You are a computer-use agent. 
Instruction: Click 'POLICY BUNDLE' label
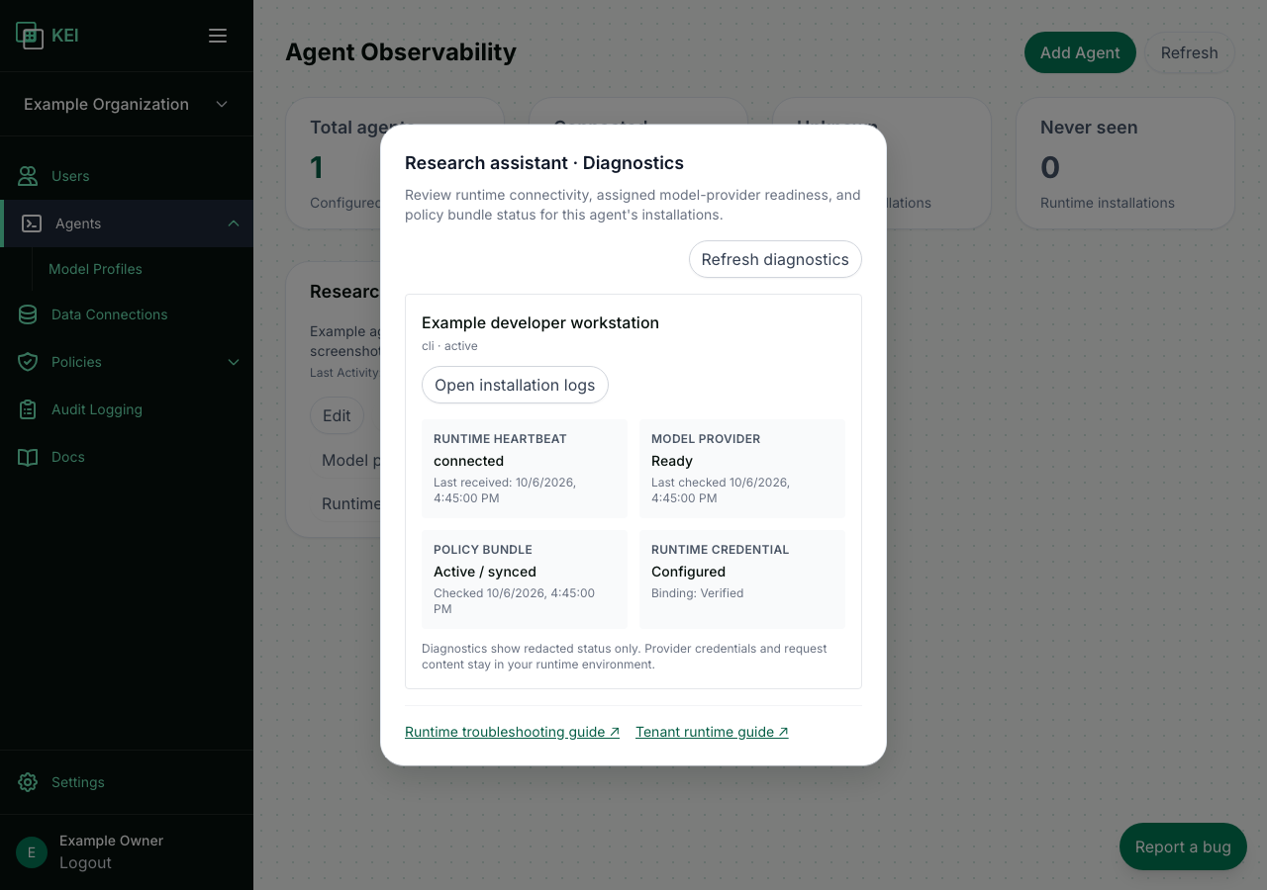click(483, 550)
